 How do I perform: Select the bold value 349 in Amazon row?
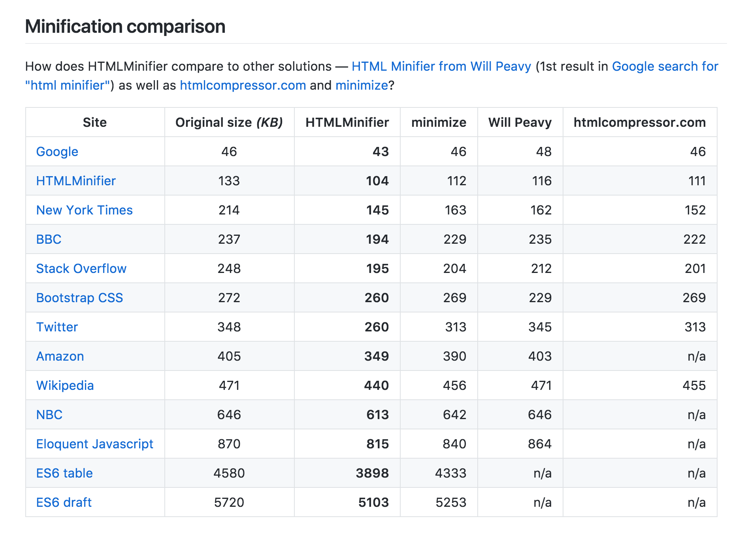[x=377, y=356]
